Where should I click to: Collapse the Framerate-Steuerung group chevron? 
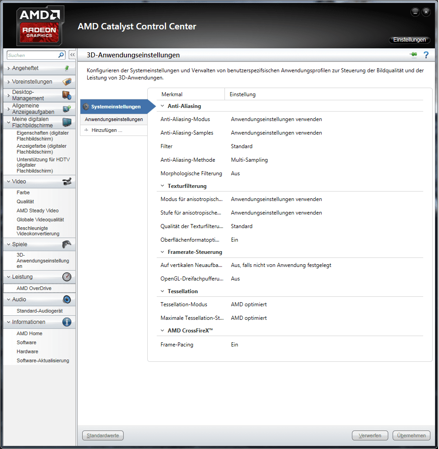point(163,252)
